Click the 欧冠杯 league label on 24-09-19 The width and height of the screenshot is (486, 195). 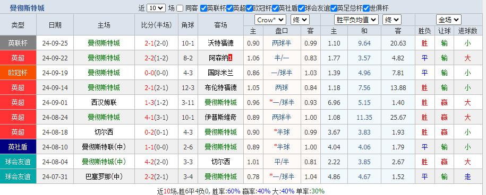click(18, 73)
